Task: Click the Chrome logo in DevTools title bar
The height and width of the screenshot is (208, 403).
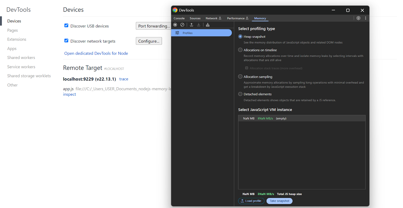Action: tap(175, 10)
